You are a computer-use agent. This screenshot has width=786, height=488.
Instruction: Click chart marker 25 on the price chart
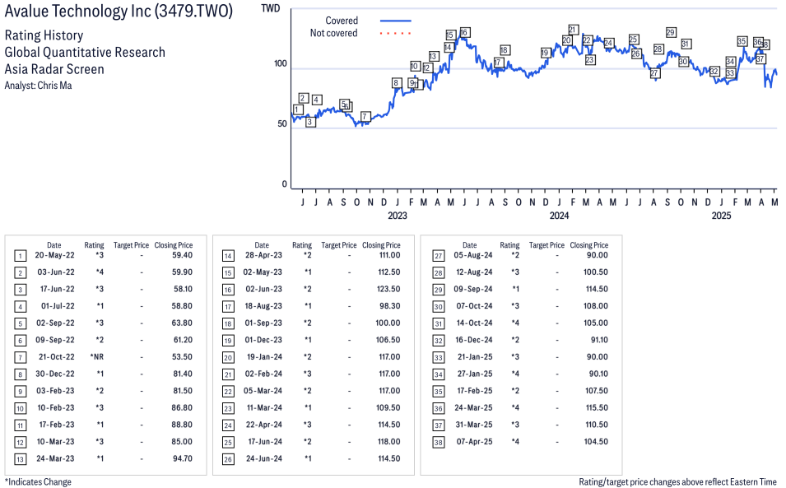(x=634, y=39)
